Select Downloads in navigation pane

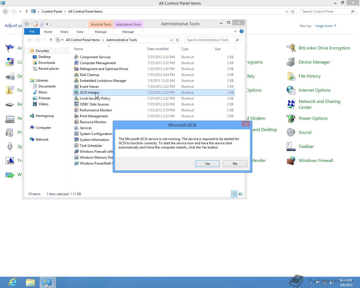tap(47, 63)
